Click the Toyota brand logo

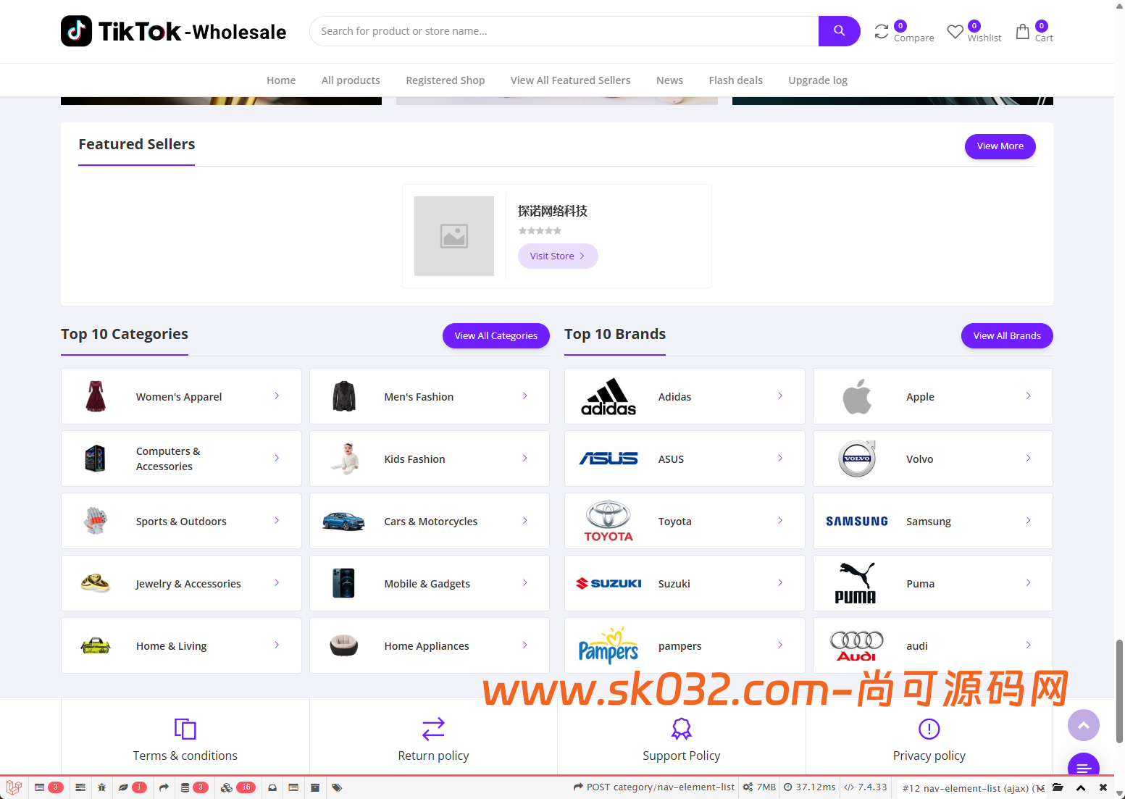pos(608,521)
